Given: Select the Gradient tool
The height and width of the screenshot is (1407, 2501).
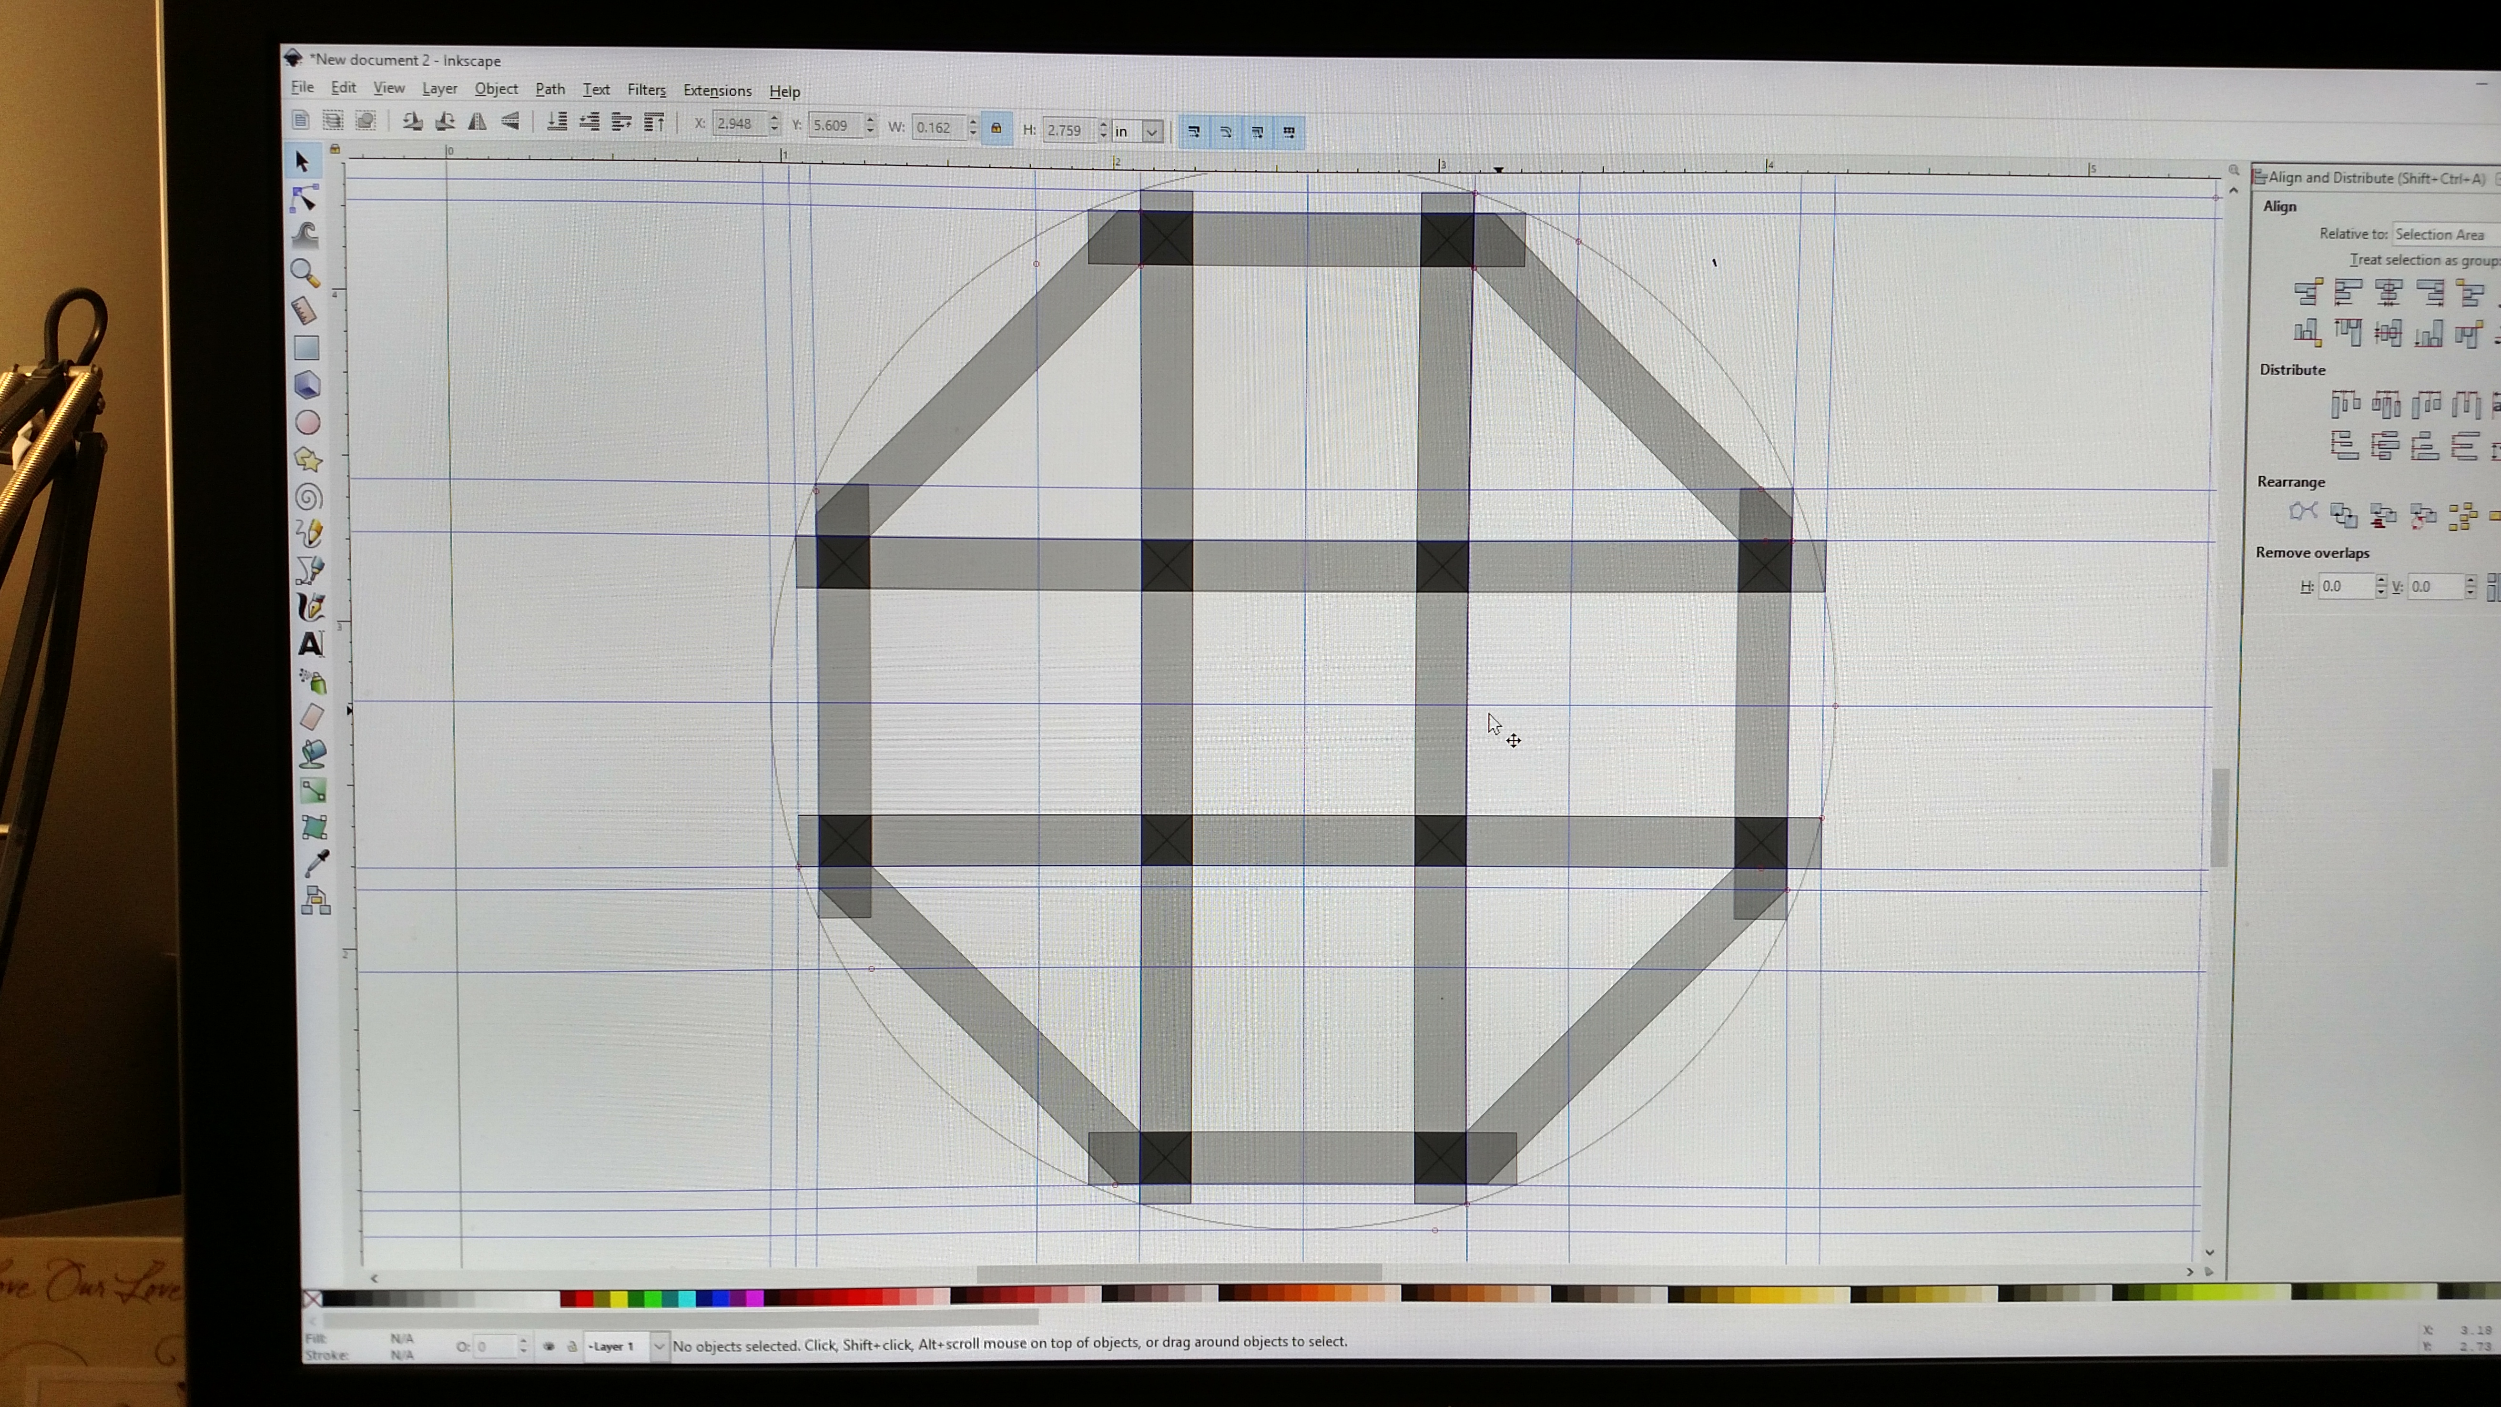Looking at the screenshot, I should pyautogui.click(x=314, y=790).
